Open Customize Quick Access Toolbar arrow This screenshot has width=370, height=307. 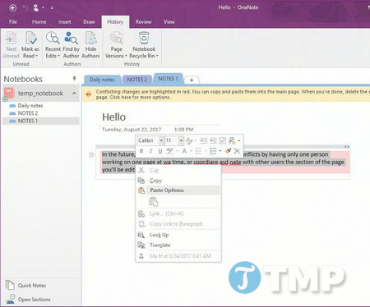(52, 8)
